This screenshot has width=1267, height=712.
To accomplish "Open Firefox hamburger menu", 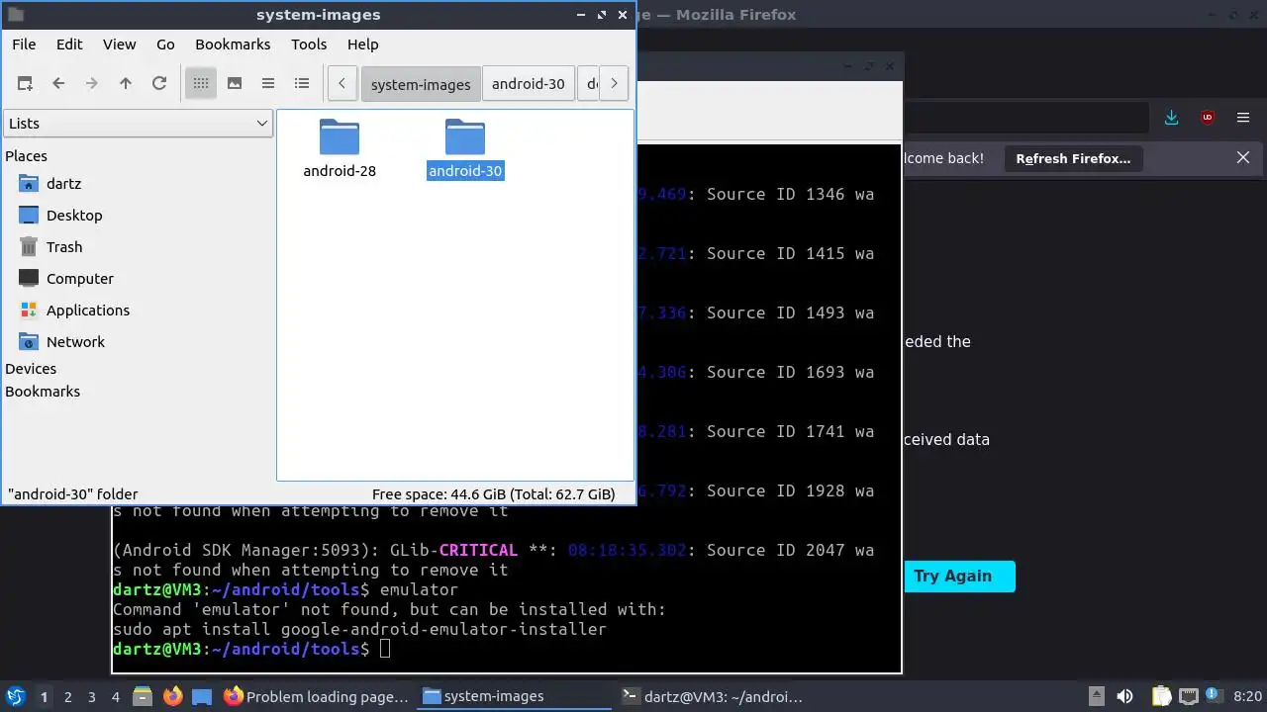I will [x=1243, y=118].
